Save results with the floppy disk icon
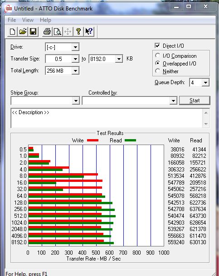219x276 pixels. click(x=33, y=32)
